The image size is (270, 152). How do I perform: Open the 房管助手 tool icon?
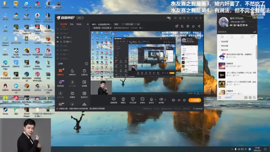(x=72, y=72)
